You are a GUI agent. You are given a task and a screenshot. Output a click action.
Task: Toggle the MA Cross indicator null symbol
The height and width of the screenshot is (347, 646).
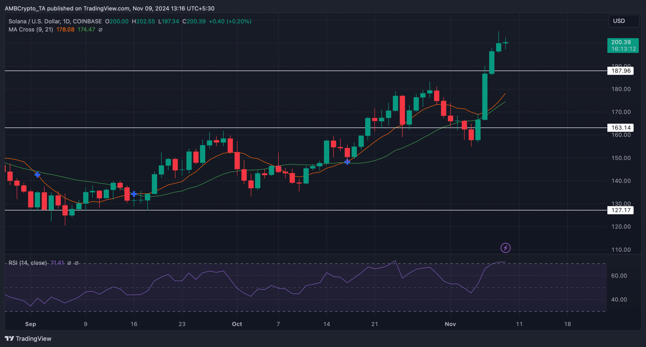(100, 30)
